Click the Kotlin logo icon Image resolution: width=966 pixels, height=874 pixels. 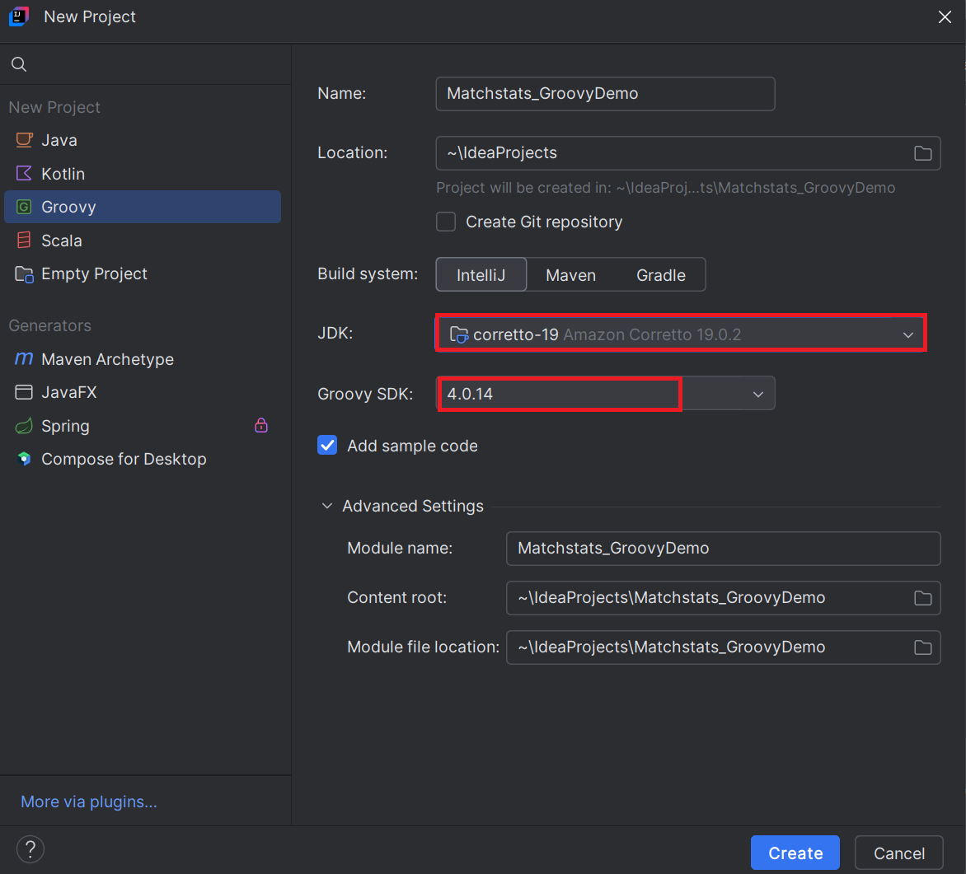(24, 174)
